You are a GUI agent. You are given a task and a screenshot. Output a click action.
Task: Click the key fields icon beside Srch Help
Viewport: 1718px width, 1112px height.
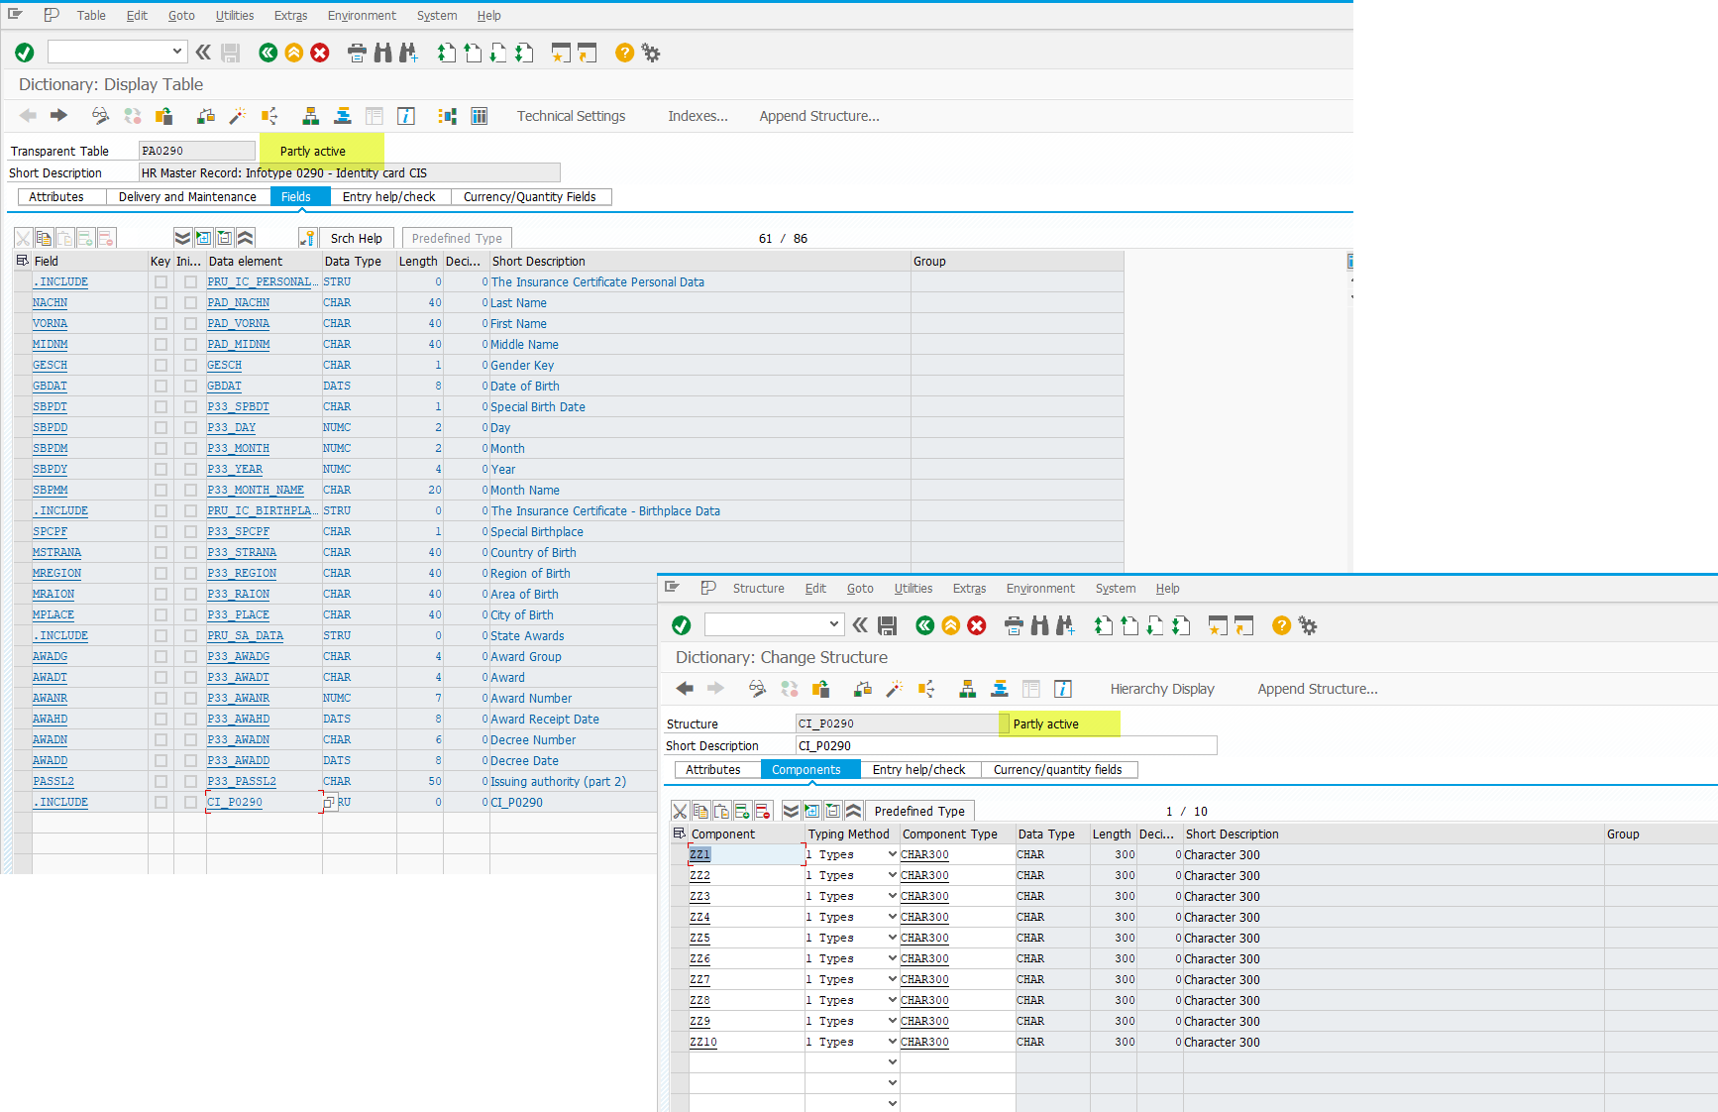click(x=308, y=238)
